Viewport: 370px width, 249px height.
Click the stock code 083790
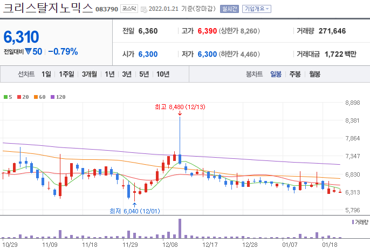pos(107,9)
